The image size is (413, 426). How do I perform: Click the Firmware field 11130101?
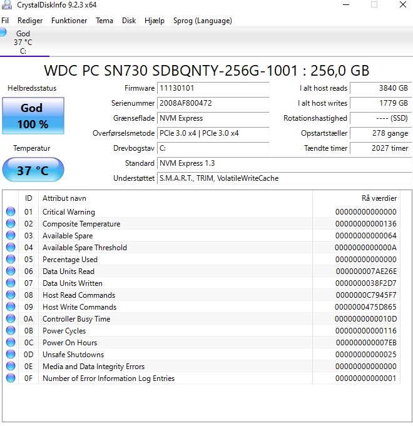(x=213, y=88)
